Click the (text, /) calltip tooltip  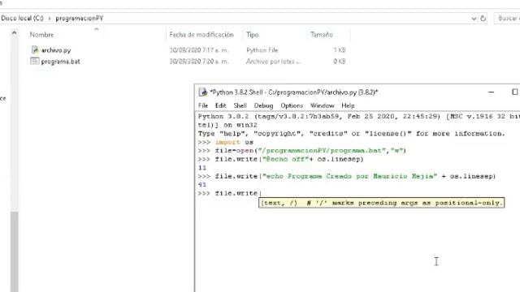381,203
